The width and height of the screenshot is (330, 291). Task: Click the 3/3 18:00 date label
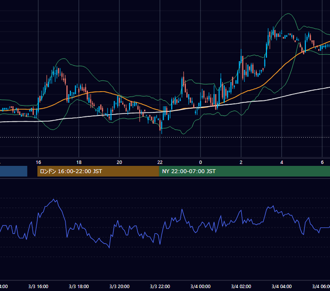[79, 286]
